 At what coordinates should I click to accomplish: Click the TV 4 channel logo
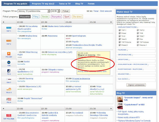pos(9,71)
